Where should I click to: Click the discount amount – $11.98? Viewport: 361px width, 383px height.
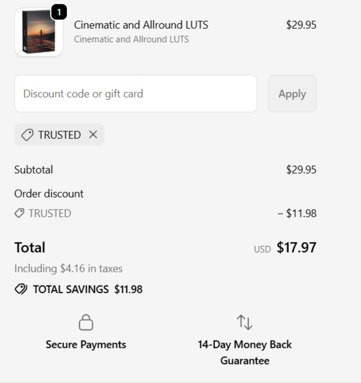296,213
